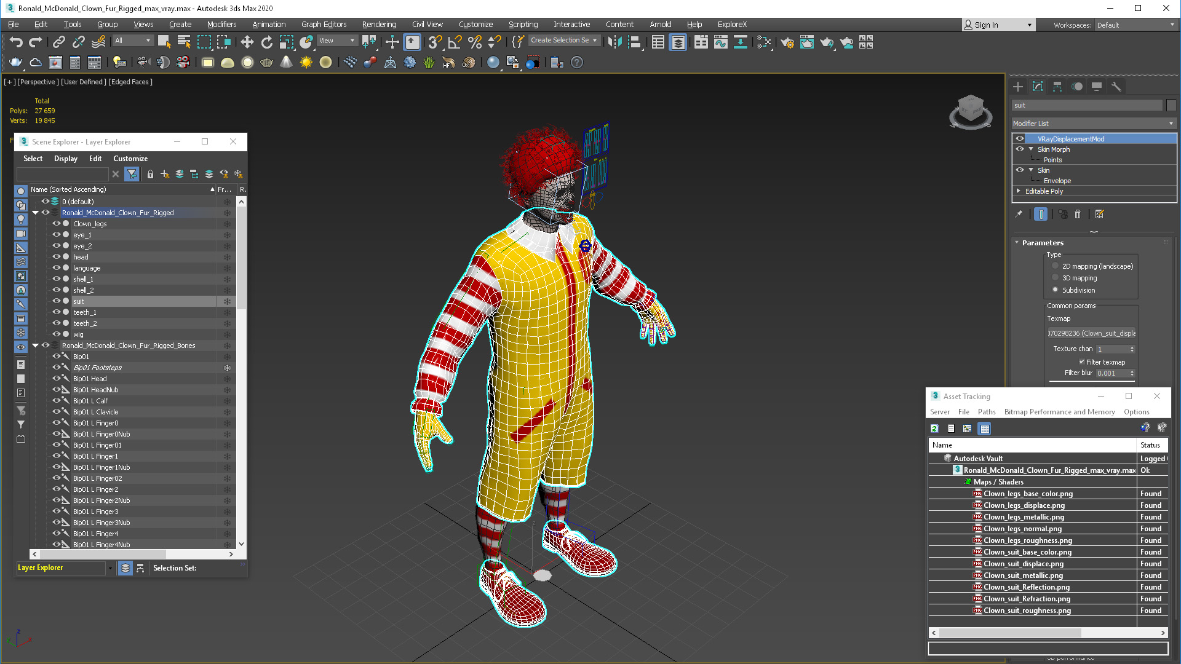Click Refresh icon in Asset Tracking

934,429
